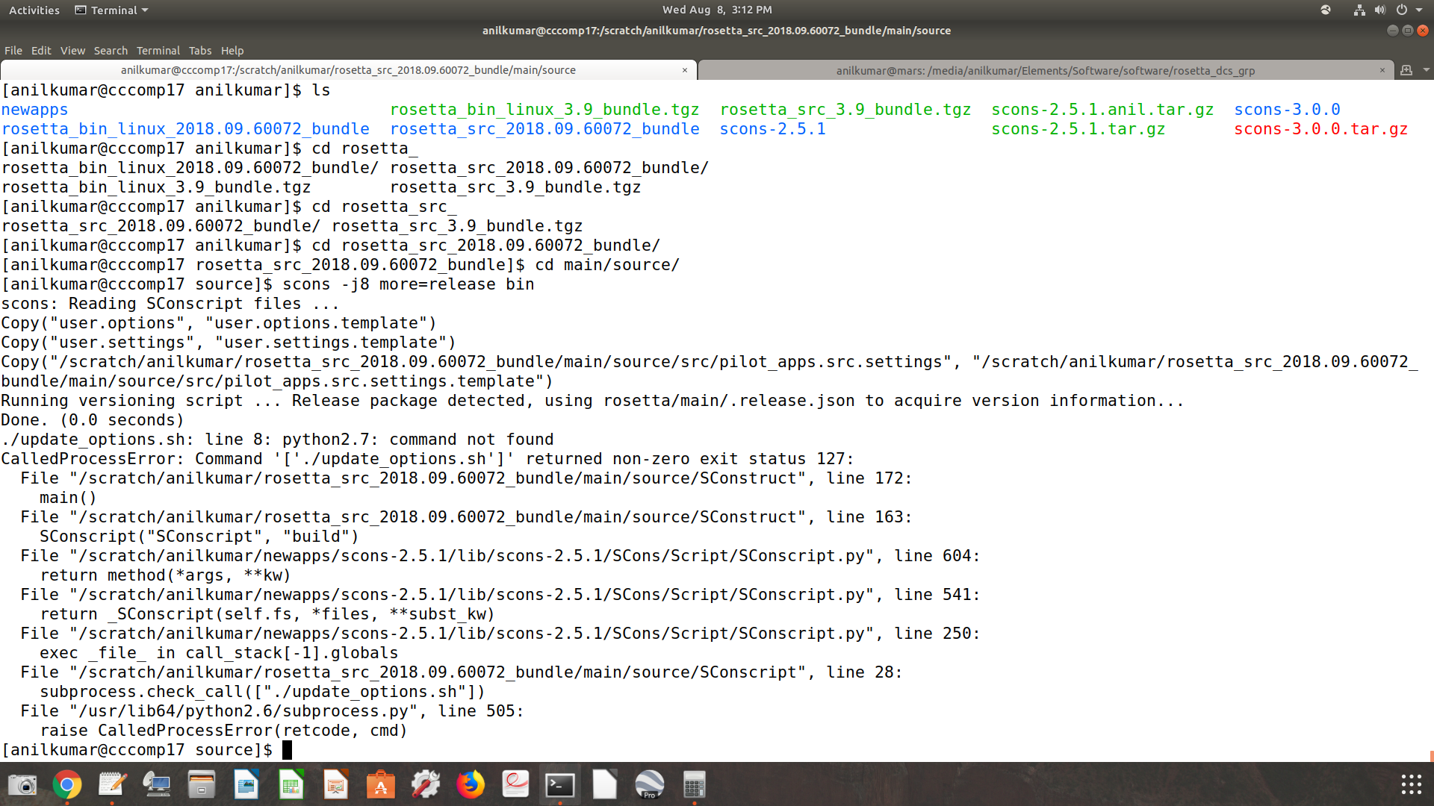Viewport: 1434px width, 806px height.
Task: Click the new terminal tab icon
Action: pyautogui.click(x=1406, y=70)
